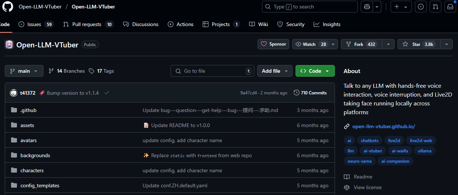Select the ai-companion topic tag

(x=395, y=161)
